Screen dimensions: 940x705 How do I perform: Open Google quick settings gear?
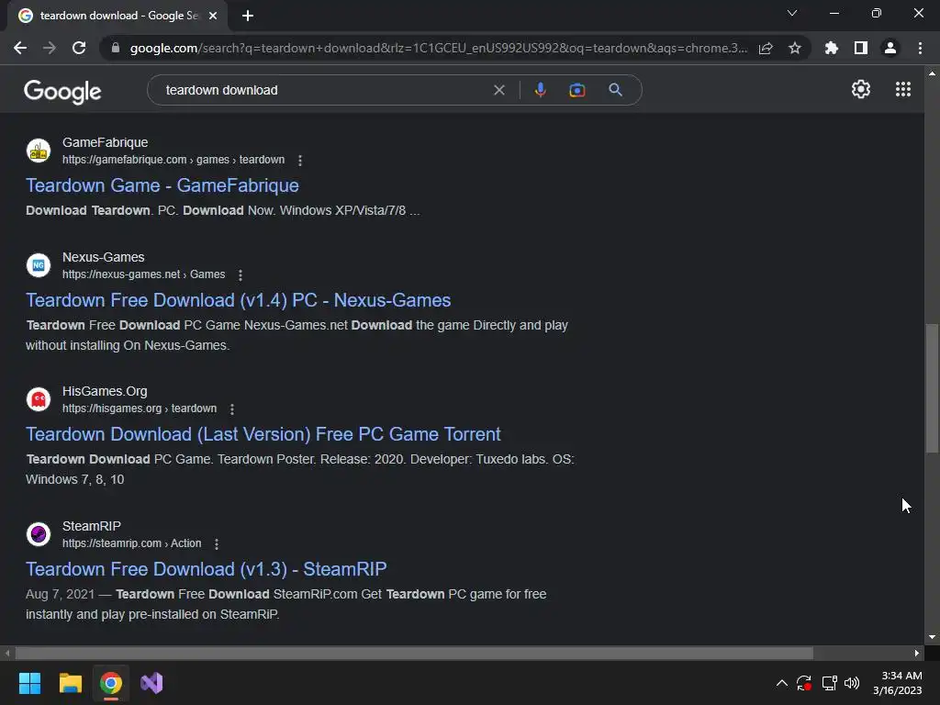pyautogui.click(x=861, y=89)
